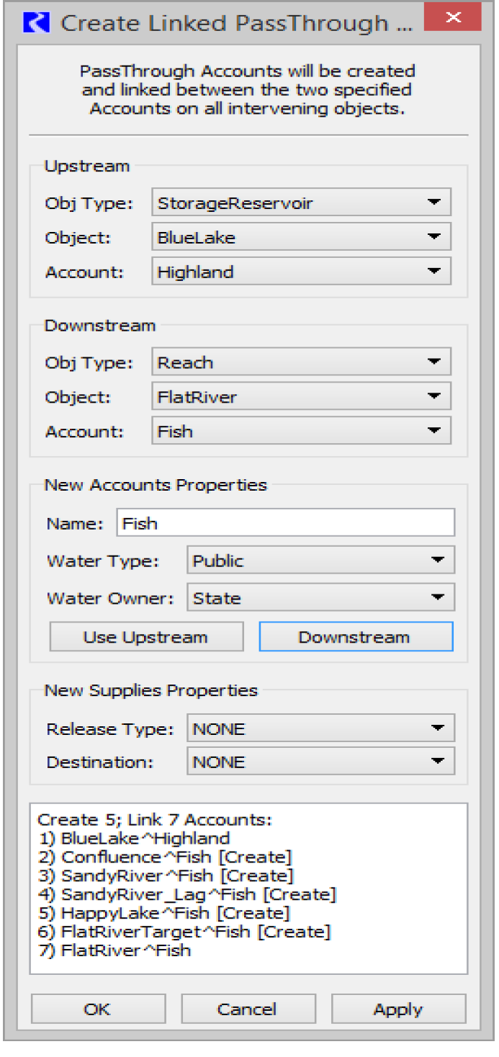This screenshot has width=499, height=1057.
Task: Close the Create Linked PassThrough dialog
Action: tap(451, 17)
